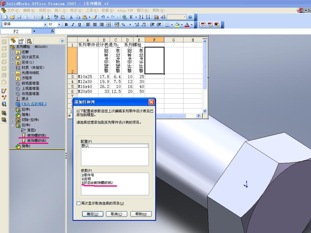Open the 编辑(E) menu

29,10
